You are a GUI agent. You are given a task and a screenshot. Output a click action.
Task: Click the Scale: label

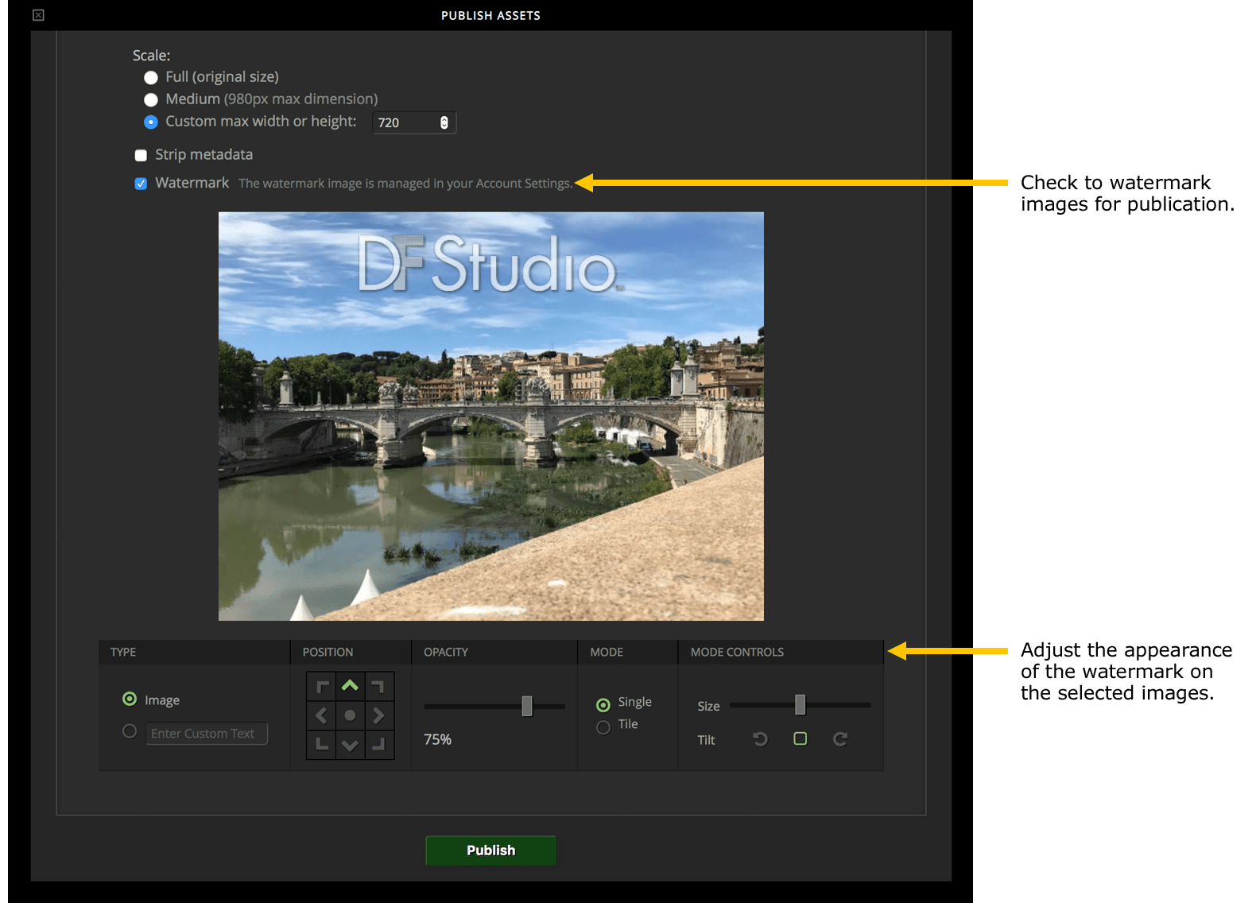coord(151,56)
